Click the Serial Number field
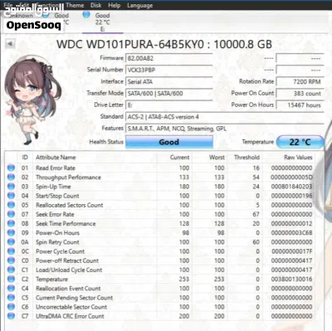Screen dimensions: 332x331 [x=169, y=70]
